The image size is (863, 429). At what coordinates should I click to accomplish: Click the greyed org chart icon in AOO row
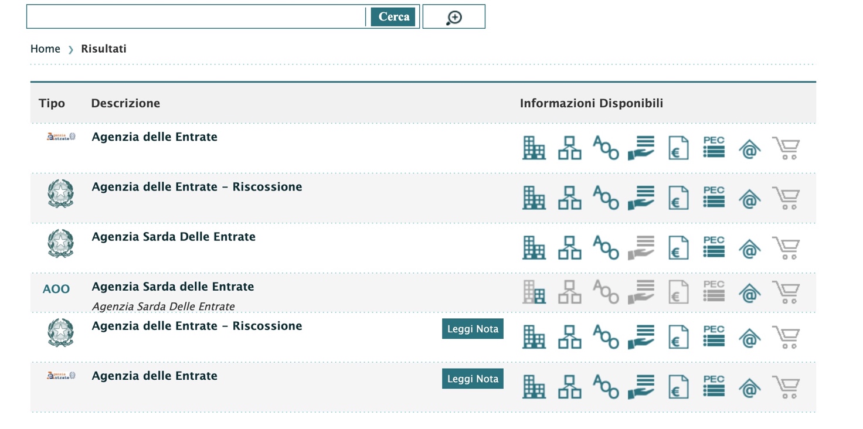point(569,292)
